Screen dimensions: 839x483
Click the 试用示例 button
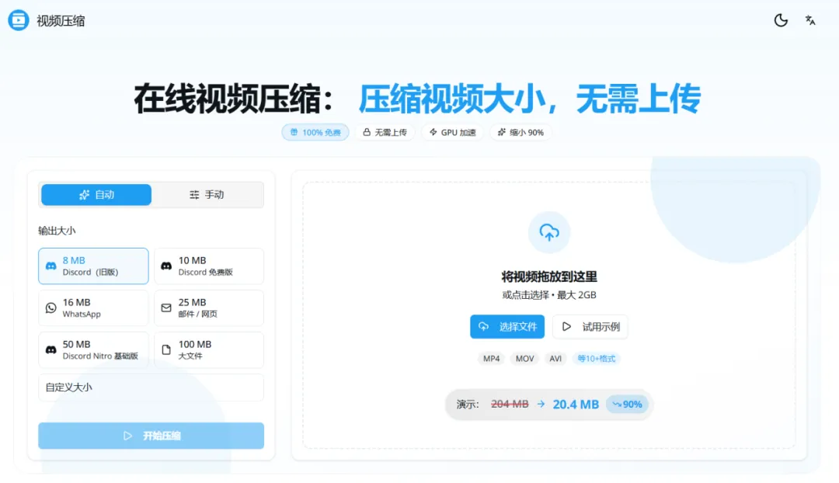pos(590,327)
